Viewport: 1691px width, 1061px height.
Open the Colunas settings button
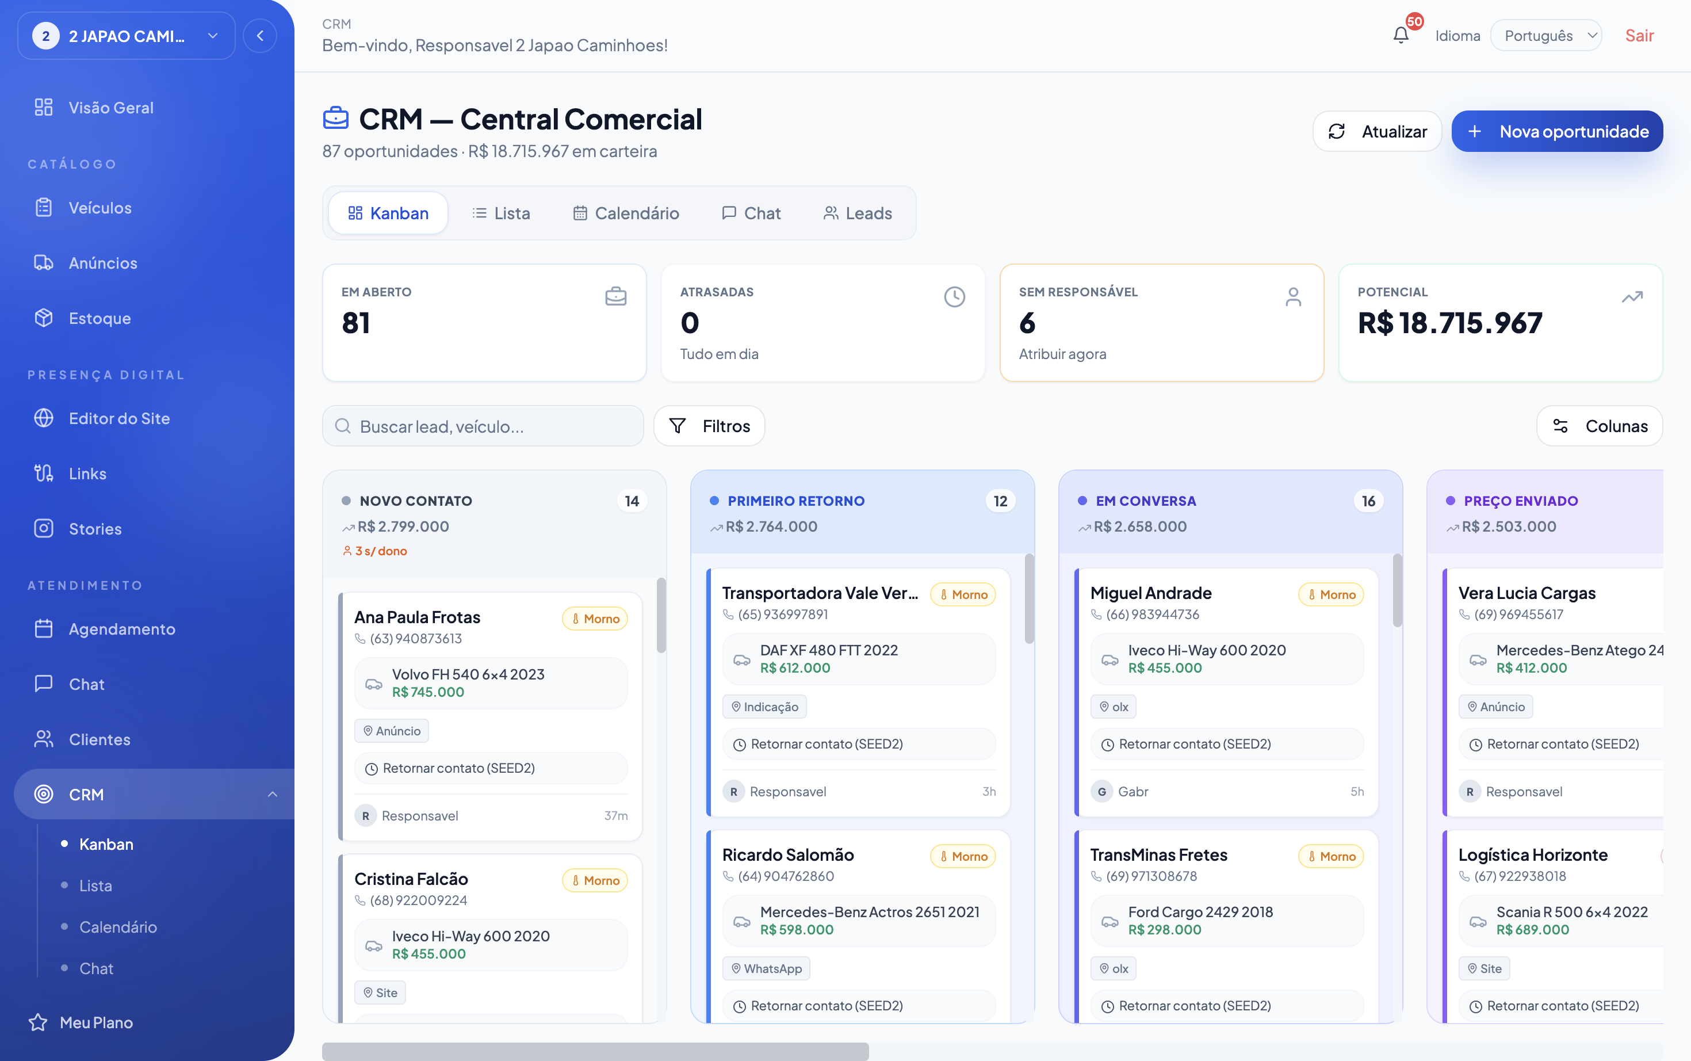coord(1600,426)
